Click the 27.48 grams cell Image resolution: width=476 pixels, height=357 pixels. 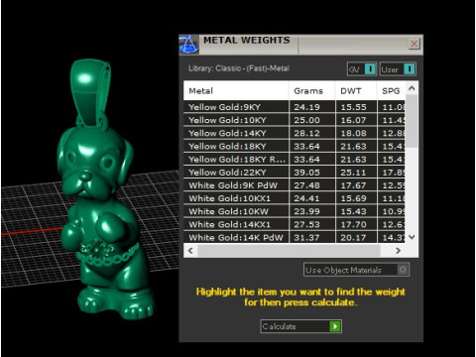coord(311,185)
